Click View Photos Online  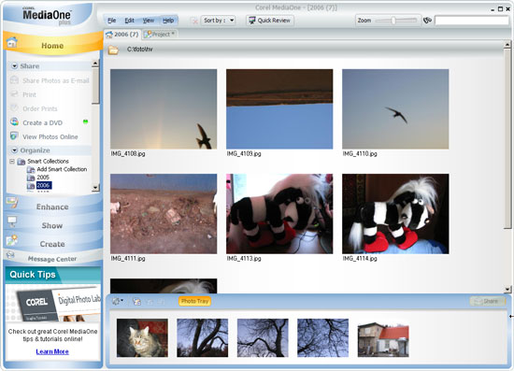tap(50, 137)
